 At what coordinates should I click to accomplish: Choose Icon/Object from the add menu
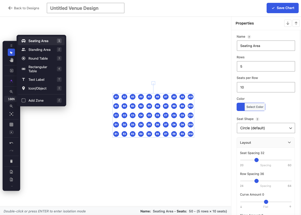[41, 88]
